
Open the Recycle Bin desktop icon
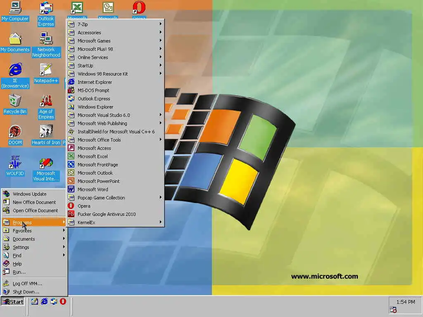pyautogui.click(x=15, y=104)
